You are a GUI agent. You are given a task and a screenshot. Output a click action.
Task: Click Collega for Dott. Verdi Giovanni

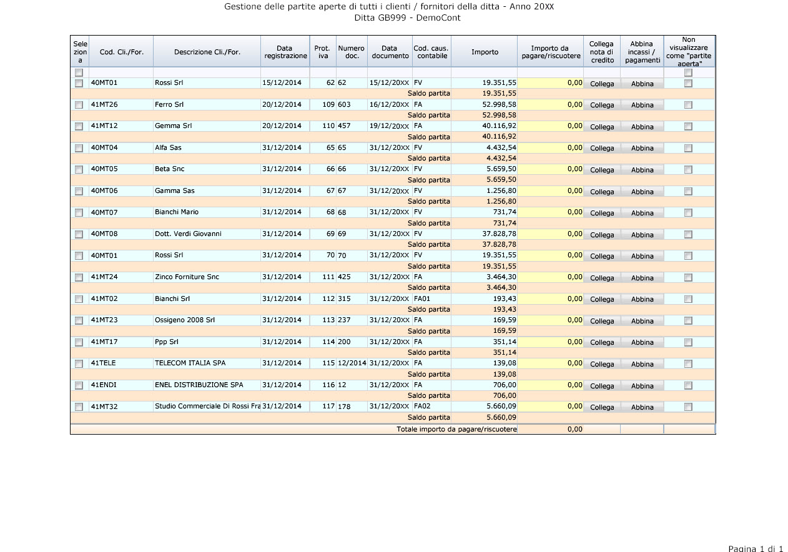tap(602, 235)
